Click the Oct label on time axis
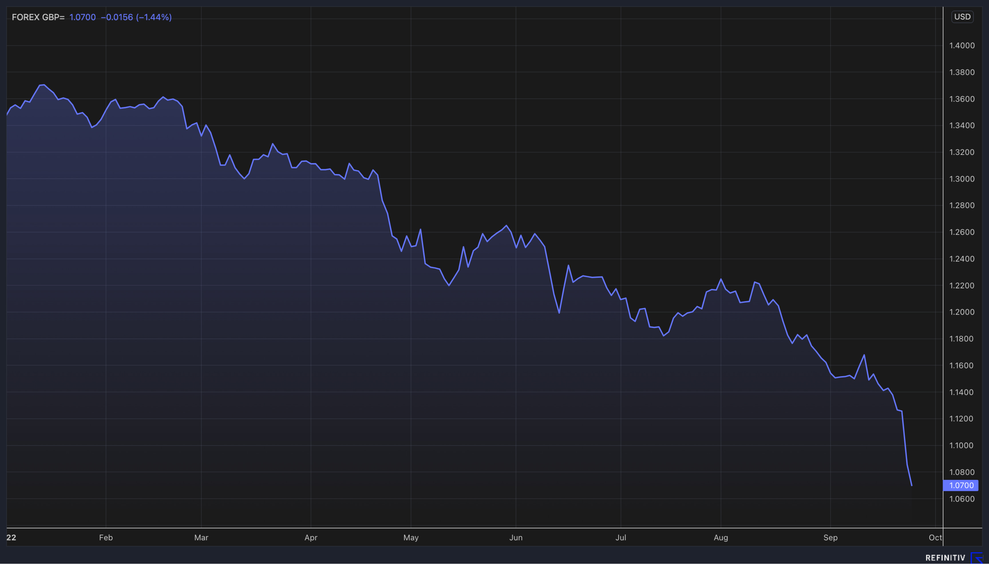The width and height of the screenshot is (989, 564). pyautogui.click(x=935, y=537)
